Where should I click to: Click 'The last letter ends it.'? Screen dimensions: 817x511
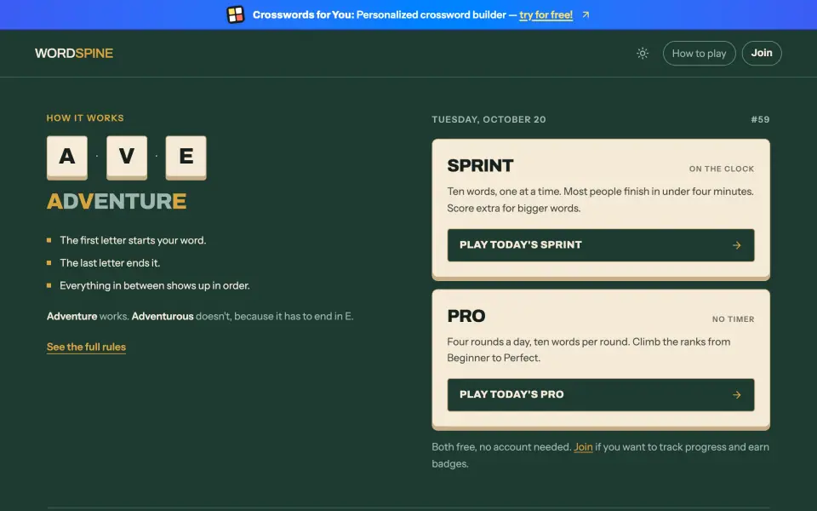110,263
